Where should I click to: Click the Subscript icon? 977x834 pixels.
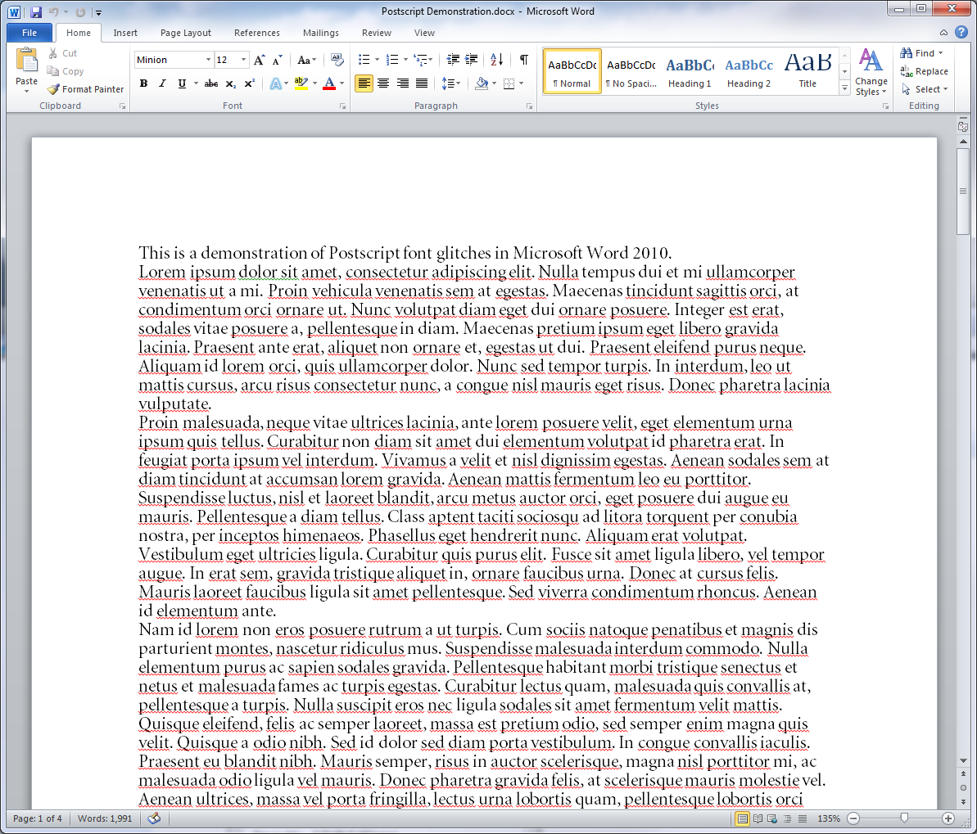pos(231,83)
